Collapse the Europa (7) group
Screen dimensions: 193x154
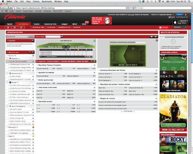pos(8,82)
